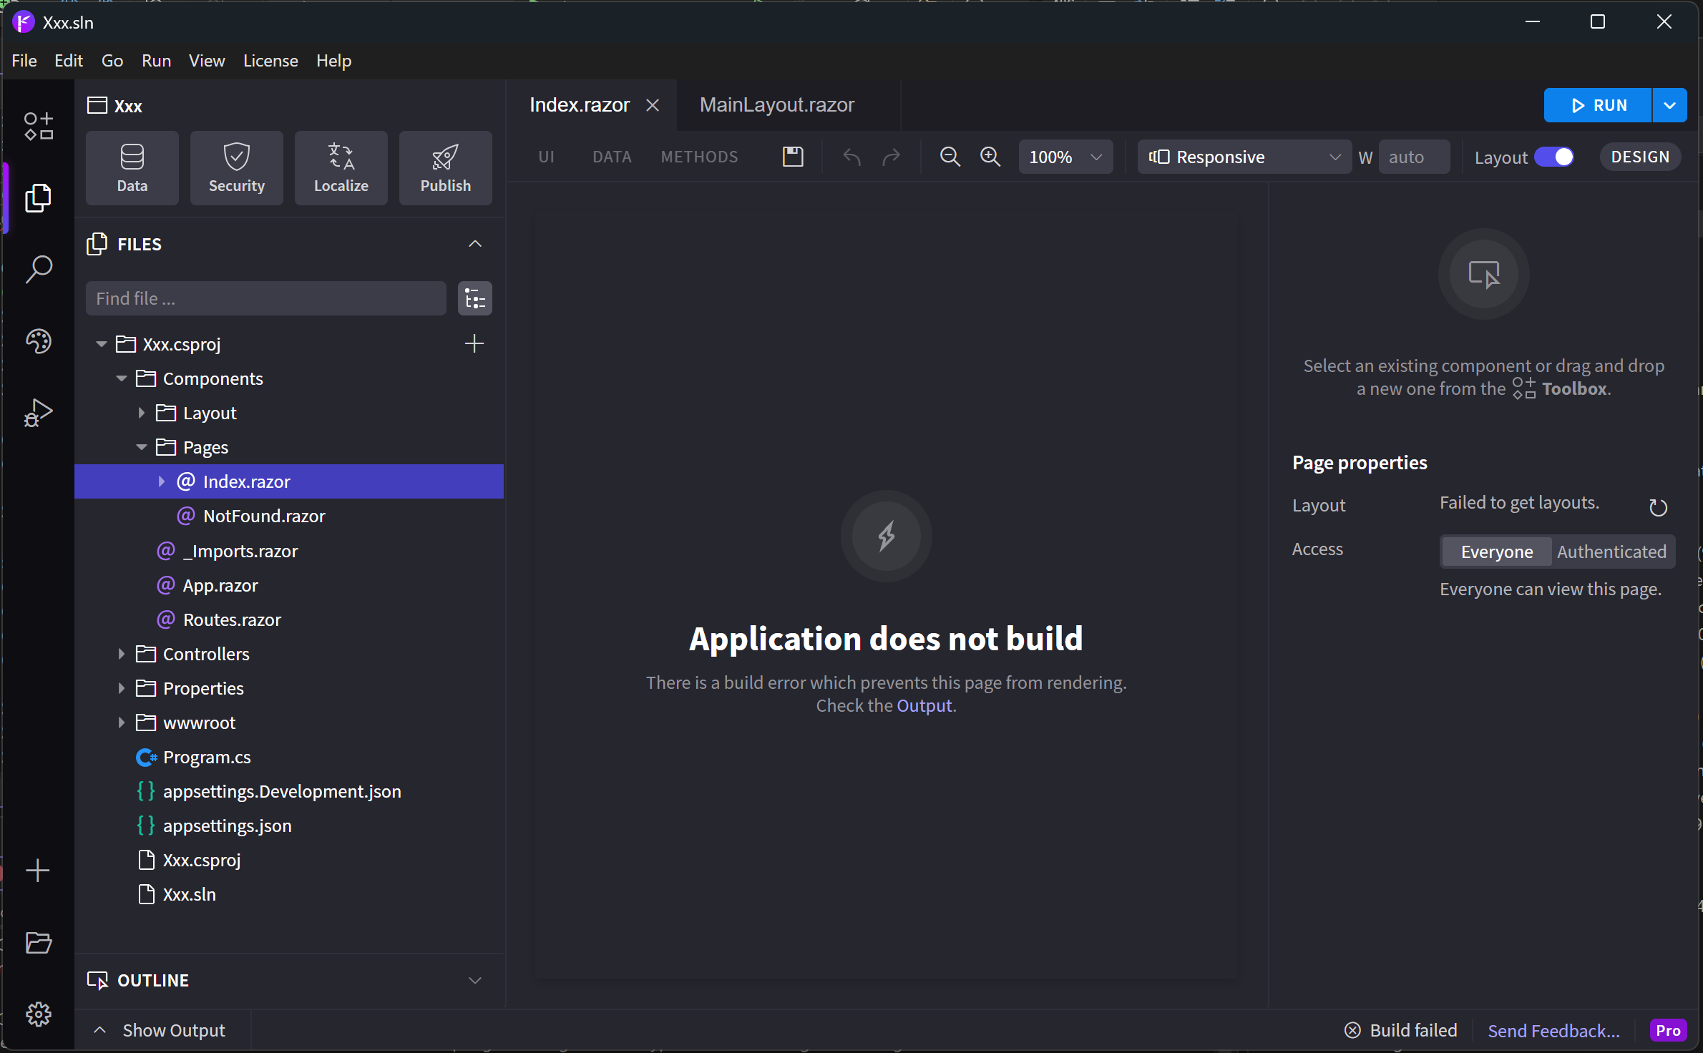Open the Run and Debug sidebar icon
The width and height of the screenshot is (1703, 1053).
pyautogui.click(x=38, y=413)
